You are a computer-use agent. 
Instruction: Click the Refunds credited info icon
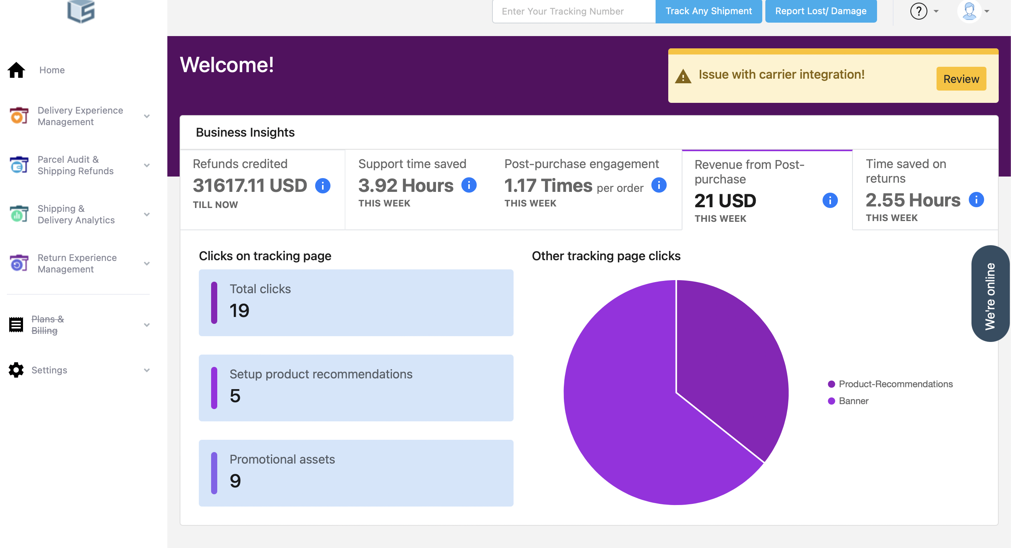click(323, 186)
